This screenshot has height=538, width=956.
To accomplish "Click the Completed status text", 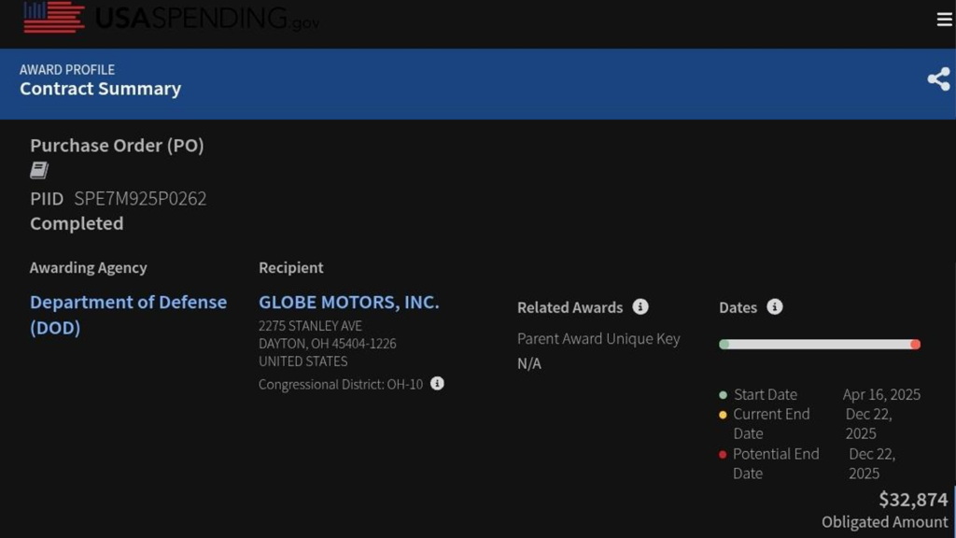I will click(77, 223).
